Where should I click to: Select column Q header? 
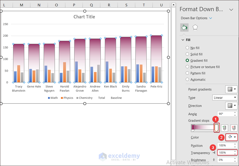[92, 5]
